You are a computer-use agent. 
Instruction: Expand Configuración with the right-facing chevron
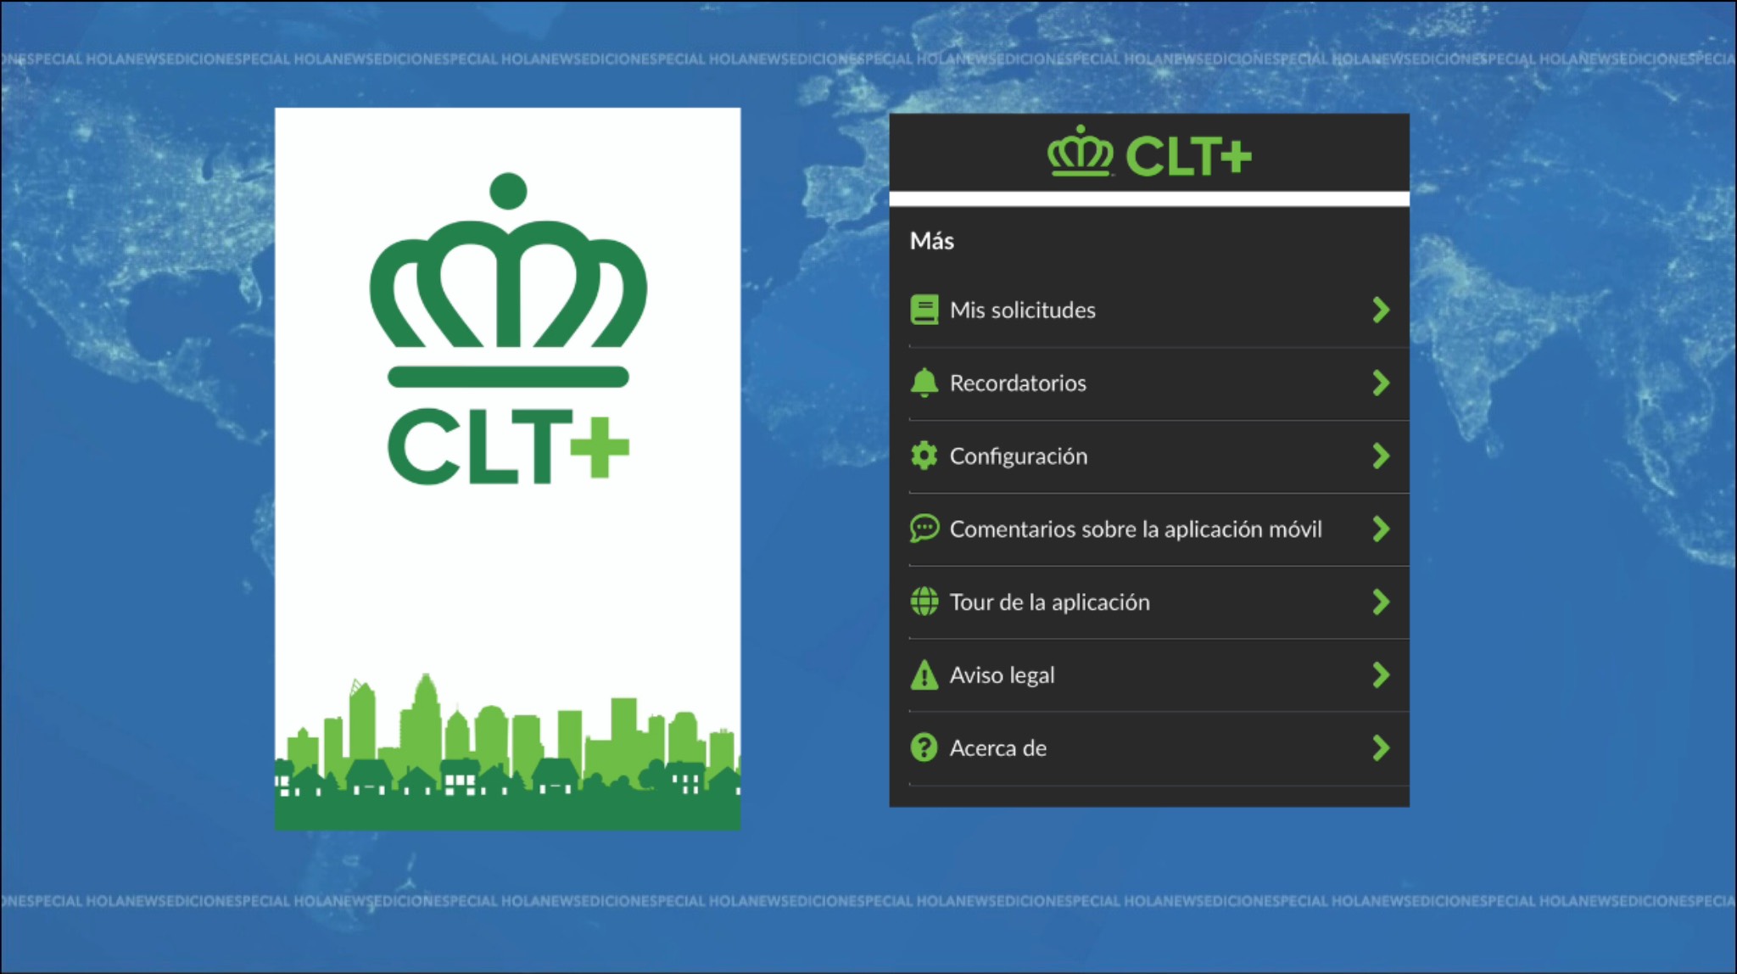[1381, 456]
